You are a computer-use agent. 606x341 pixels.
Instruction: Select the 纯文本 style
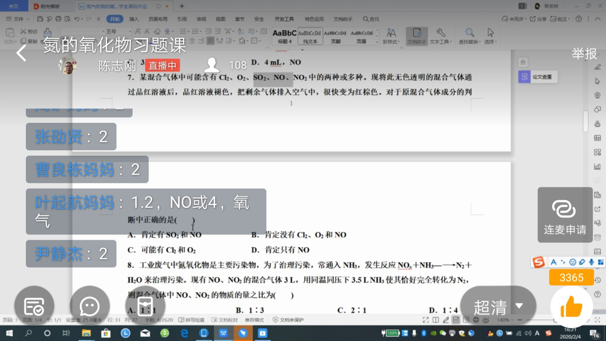coord(310,36)
